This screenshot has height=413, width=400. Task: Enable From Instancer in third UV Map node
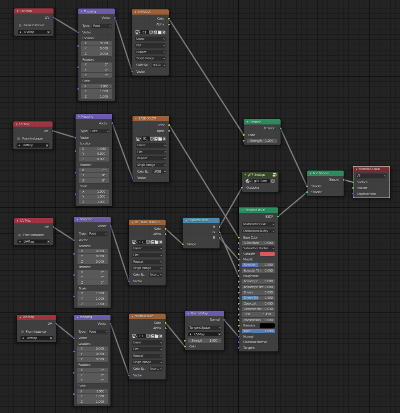[x=20, y=235]
